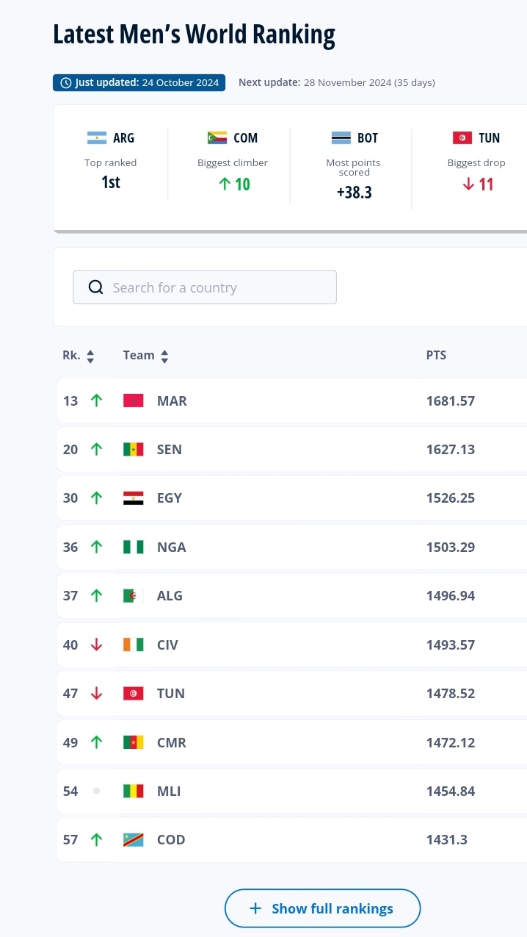Sort table by Team column arrows
Screen dimensions: 527x937
pyautogui.click(x=164, y=356)
